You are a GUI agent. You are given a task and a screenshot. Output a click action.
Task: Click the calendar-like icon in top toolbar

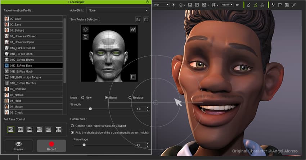[x=287, y=5]
